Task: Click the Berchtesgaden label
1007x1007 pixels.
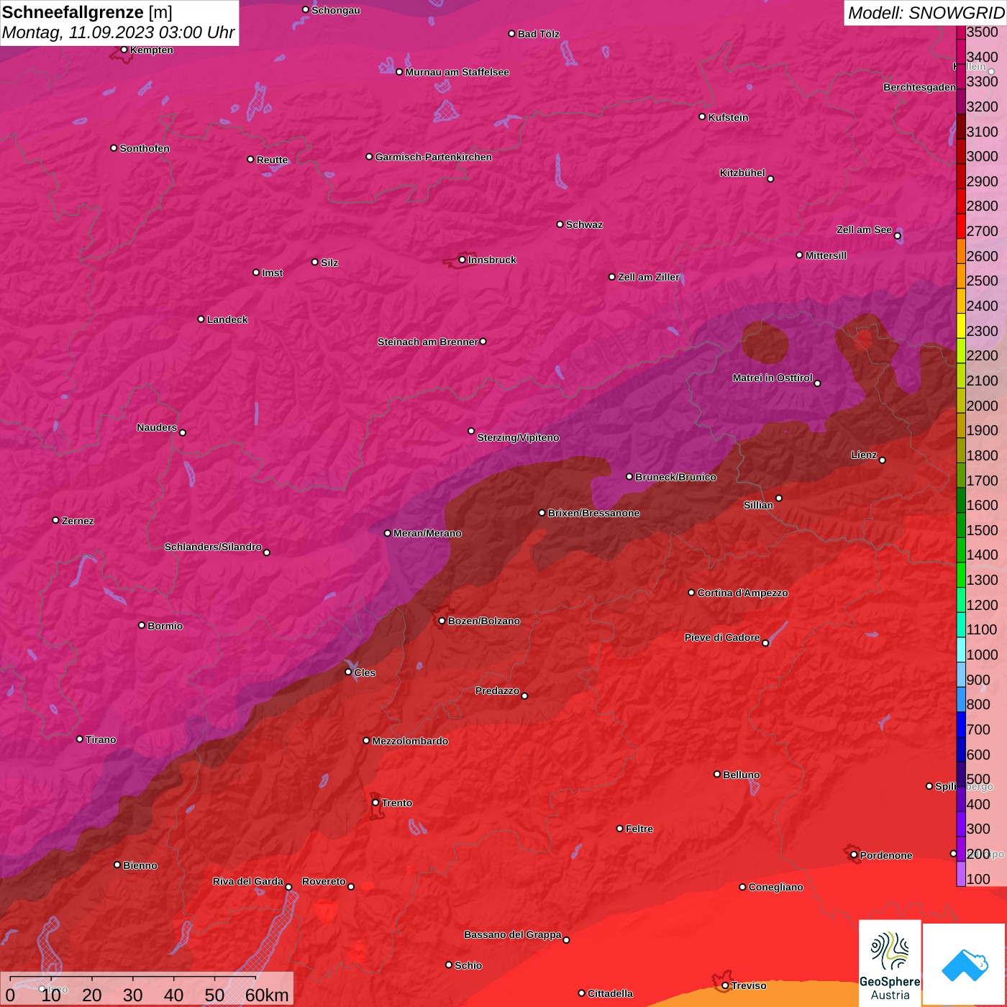Action: coord(919,87)
